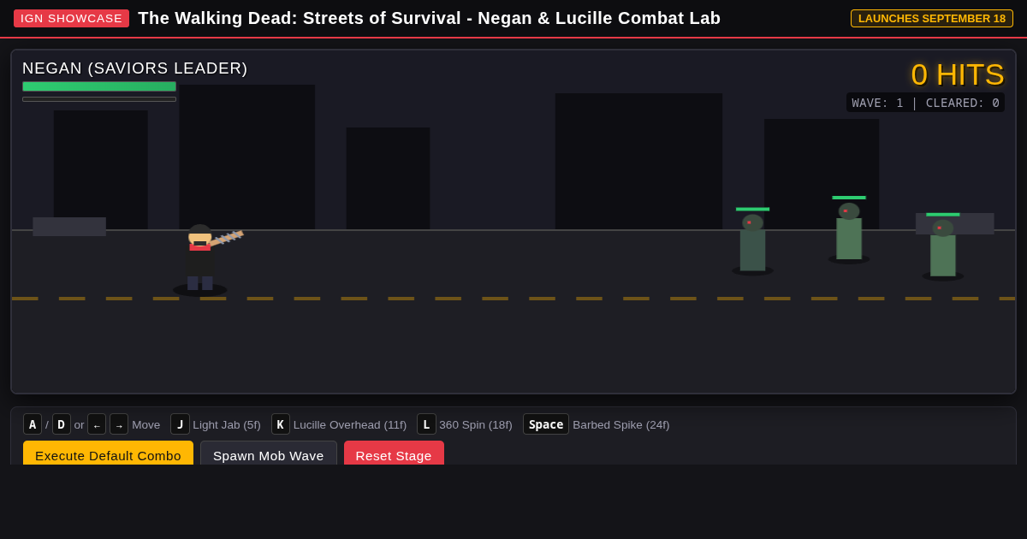1027x539 pixels.
Task: Click Negan's green health bar
Action: click(99, 86)
